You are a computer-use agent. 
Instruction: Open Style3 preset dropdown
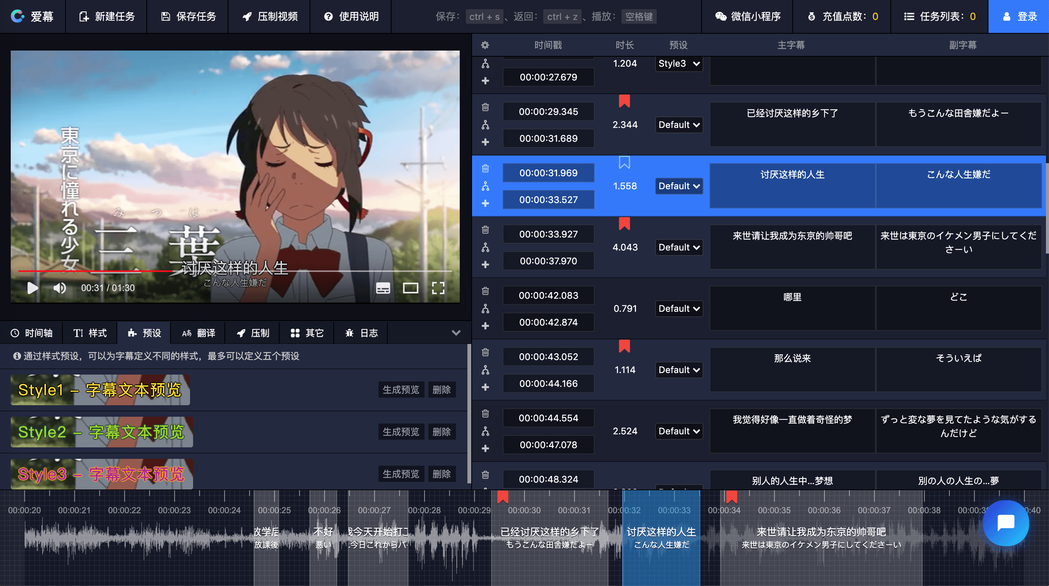coord(679,64)
